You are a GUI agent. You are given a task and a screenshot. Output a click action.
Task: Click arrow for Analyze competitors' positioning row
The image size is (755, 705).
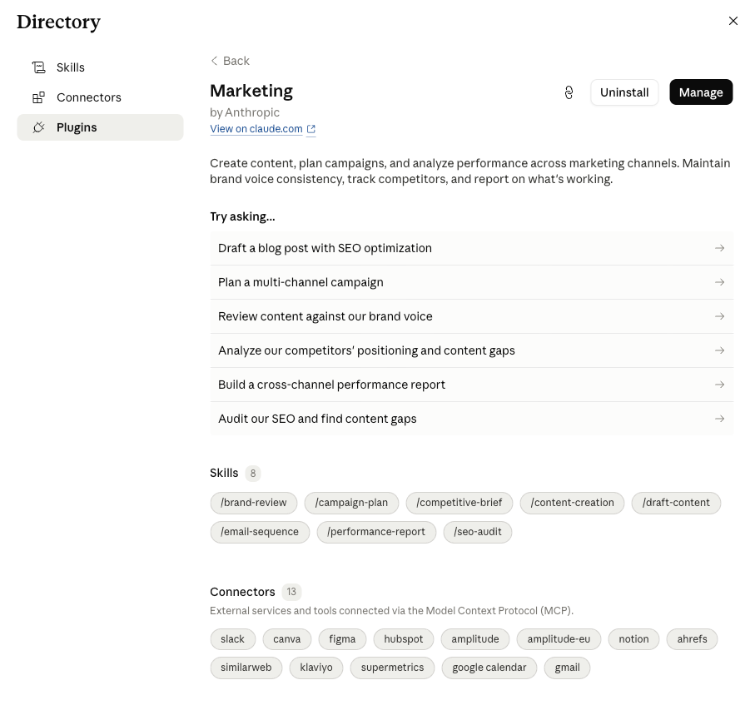click(x=719, y=350)
